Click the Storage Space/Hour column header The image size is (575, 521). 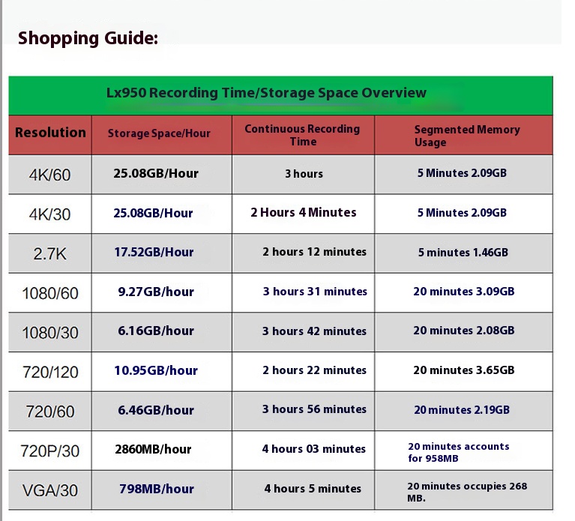click(159, 133)
